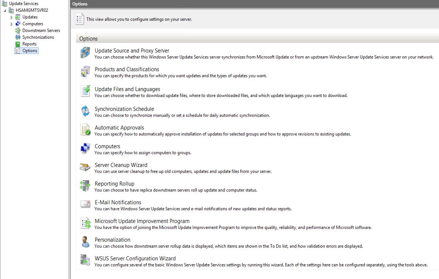Open Automatic Approvals settings

[x=119, y=128]
